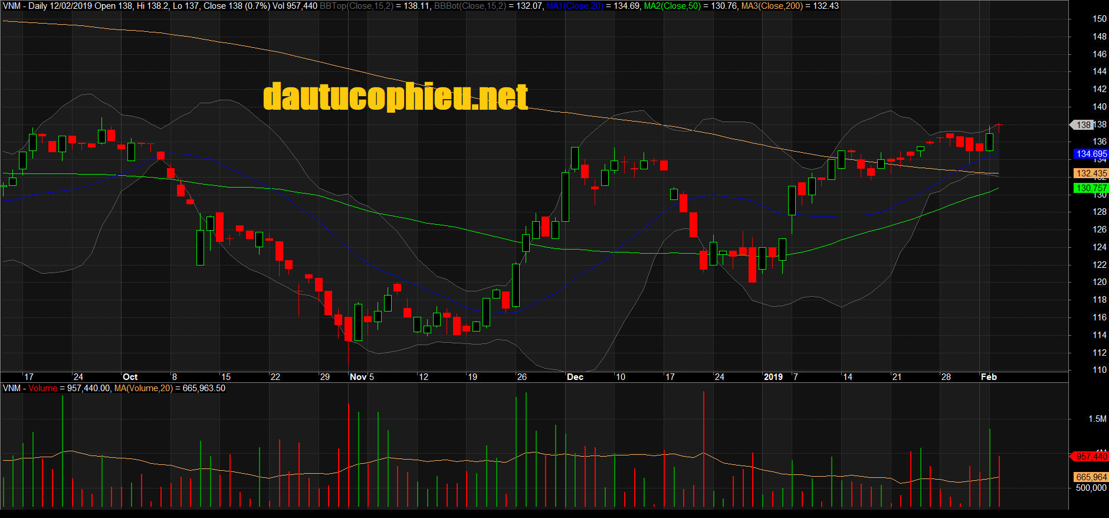1109x518 pixels.
Task: Click the Dec date label on time axis
Action: point(575,377)
